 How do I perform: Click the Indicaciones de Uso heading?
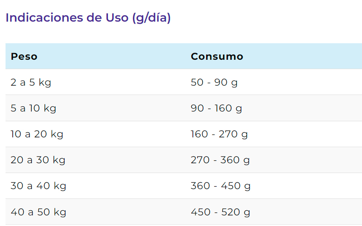pyautogui.click(x=88, y=18)
